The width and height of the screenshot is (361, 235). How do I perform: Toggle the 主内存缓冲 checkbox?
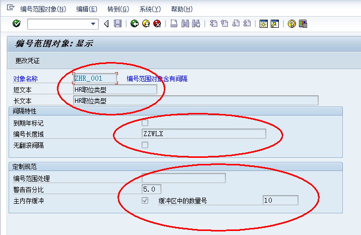coord(145,201)
